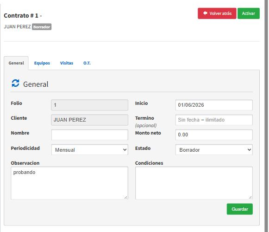Focus the Nombre text field
Viewport: 269px width, 232px height.
[90, 135]
